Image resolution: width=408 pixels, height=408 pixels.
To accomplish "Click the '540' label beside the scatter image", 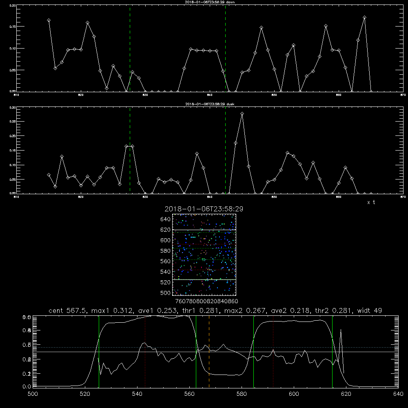I will tap(166, 272).
